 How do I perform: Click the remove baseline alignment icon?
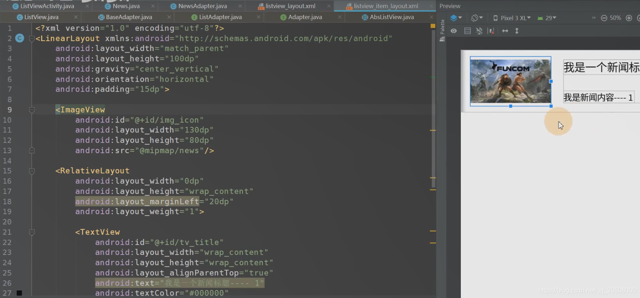pos(479,31)
